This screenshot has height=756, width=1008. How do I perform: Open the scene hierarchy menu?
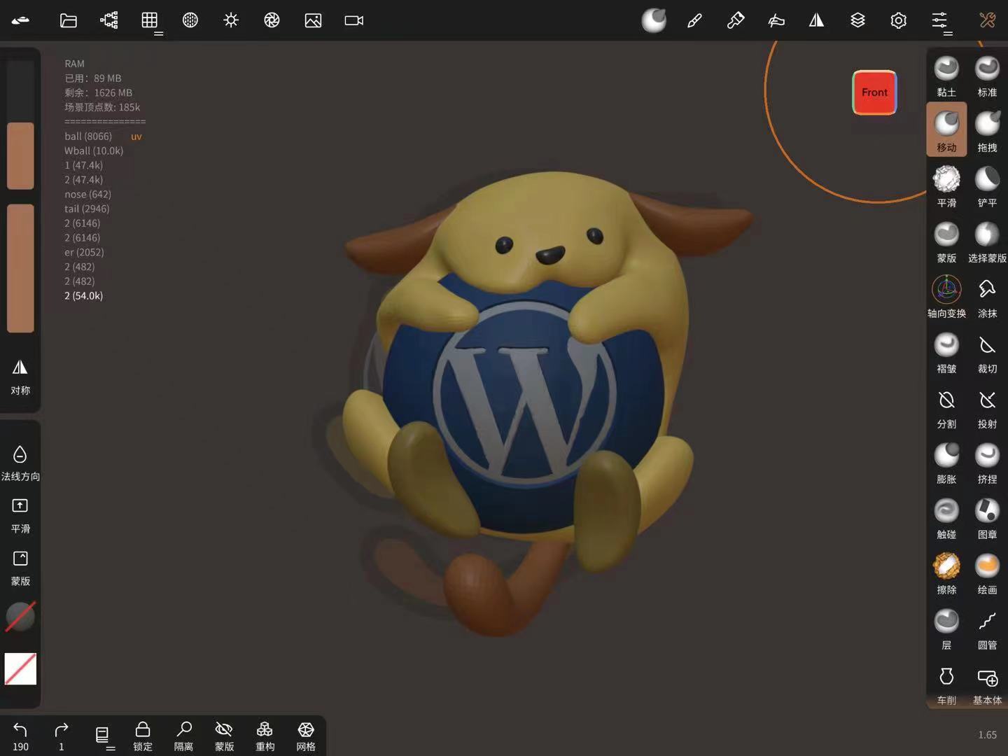click(109, 20)
